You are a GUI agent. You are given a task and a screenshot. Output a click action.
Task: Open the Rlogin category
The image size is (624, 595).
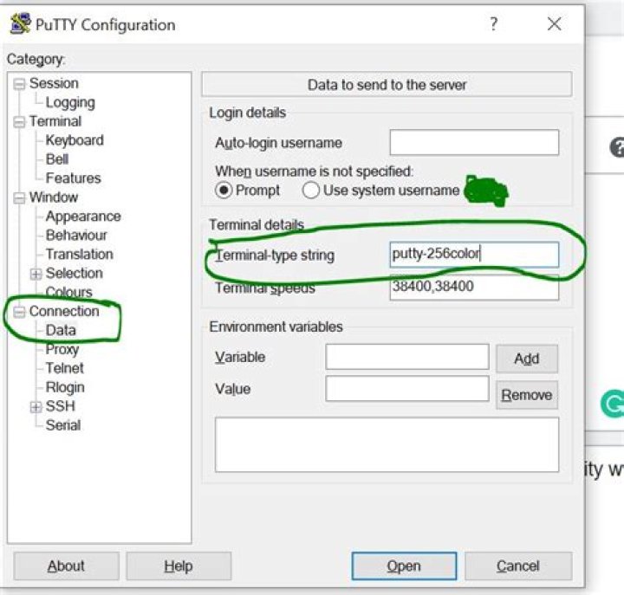65,387
